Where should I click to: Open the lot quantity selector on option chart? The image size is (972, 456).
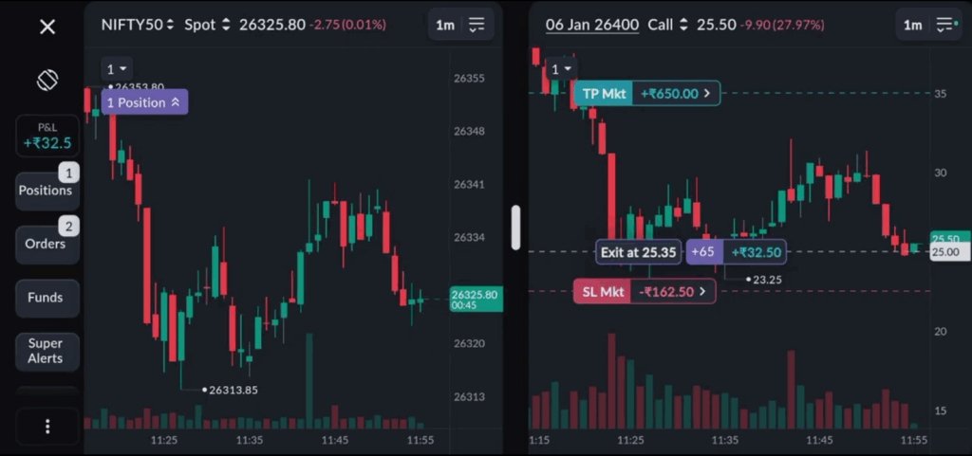click(561, 69)
